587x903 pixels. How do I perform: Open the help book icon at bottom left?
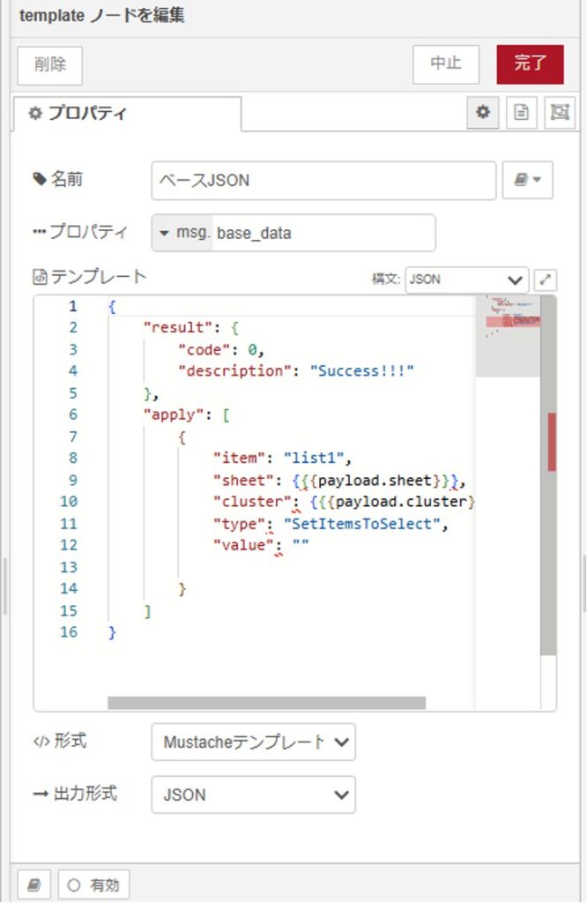point(33,884)
